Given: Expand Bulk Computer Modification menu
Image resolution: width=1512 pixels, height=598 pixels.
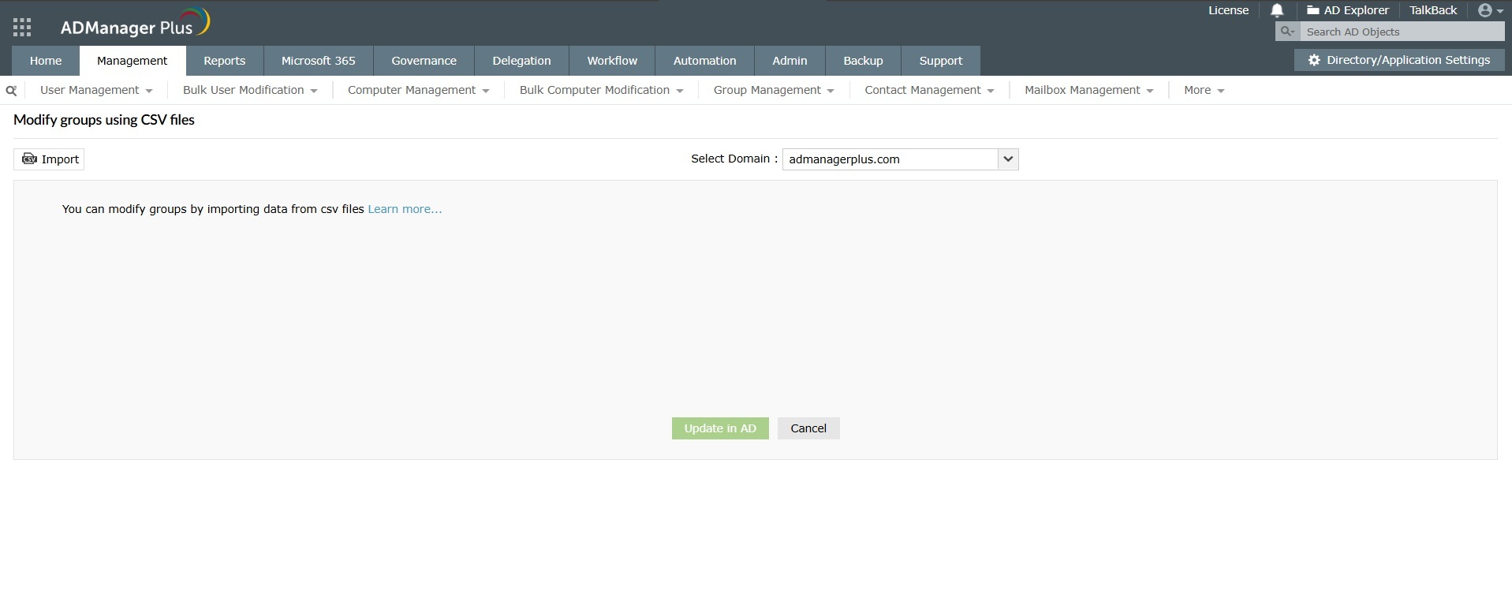Looking at the screenshot, I should pyautogui.click(x=601, y=90).
